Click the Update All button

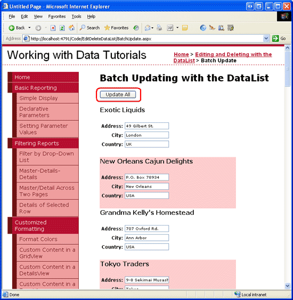[118, 95]
